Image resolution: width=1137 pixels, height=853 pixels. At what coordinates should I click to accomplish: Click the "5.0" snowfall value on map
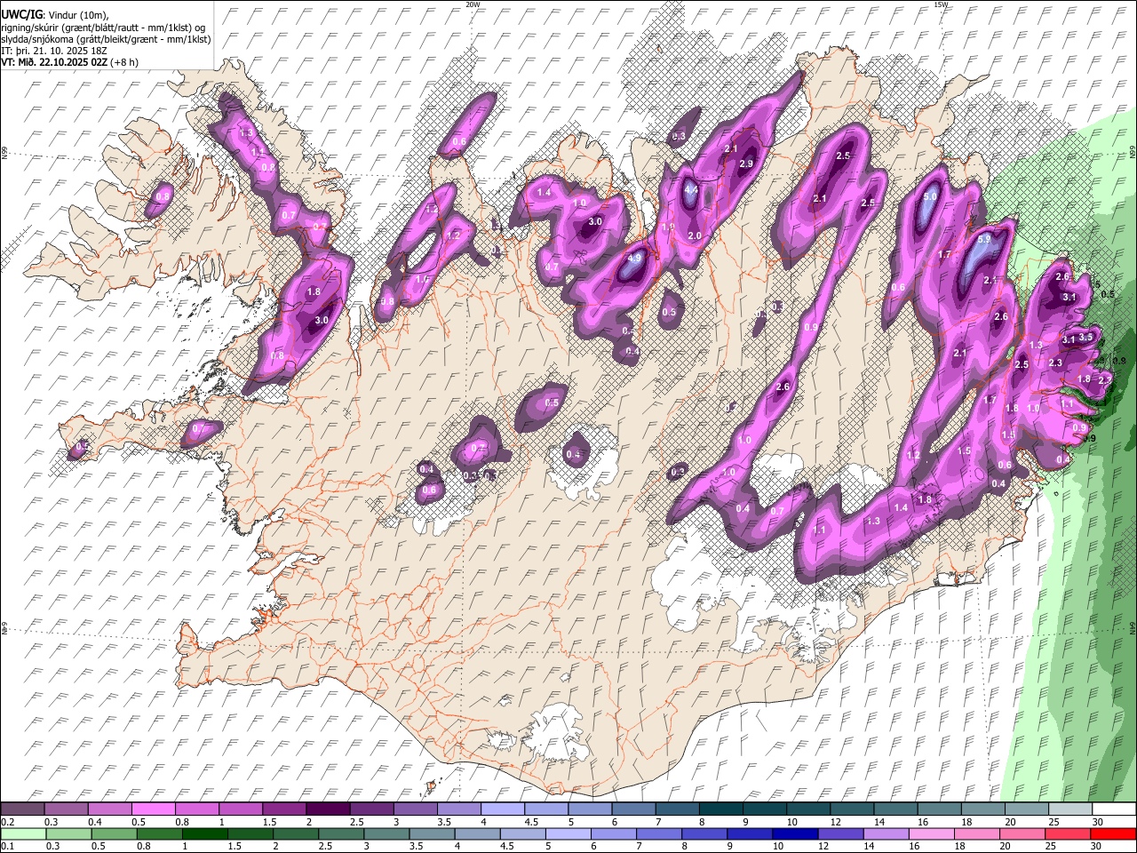(930, 196)
